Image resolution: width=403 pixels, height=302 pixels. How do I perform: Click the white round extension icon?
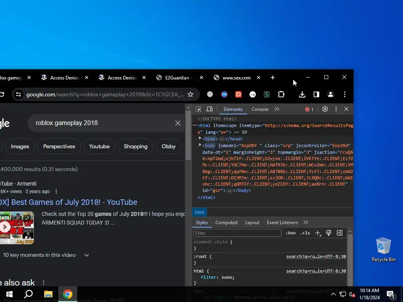pyautogui.click(x=253, y=94)
